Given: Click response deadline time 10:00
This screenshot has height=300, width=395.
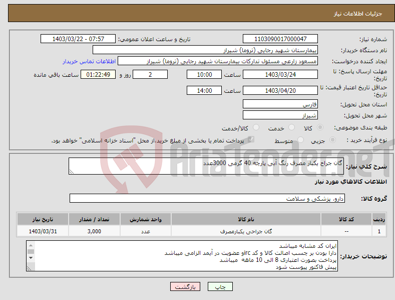Looking at the screenshot, I should [x=204, y=74].
